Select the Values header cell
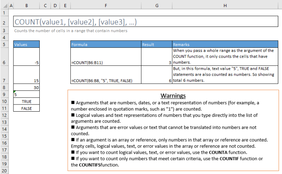The height and width of the screenshot is (174, 282). (27, 44)
